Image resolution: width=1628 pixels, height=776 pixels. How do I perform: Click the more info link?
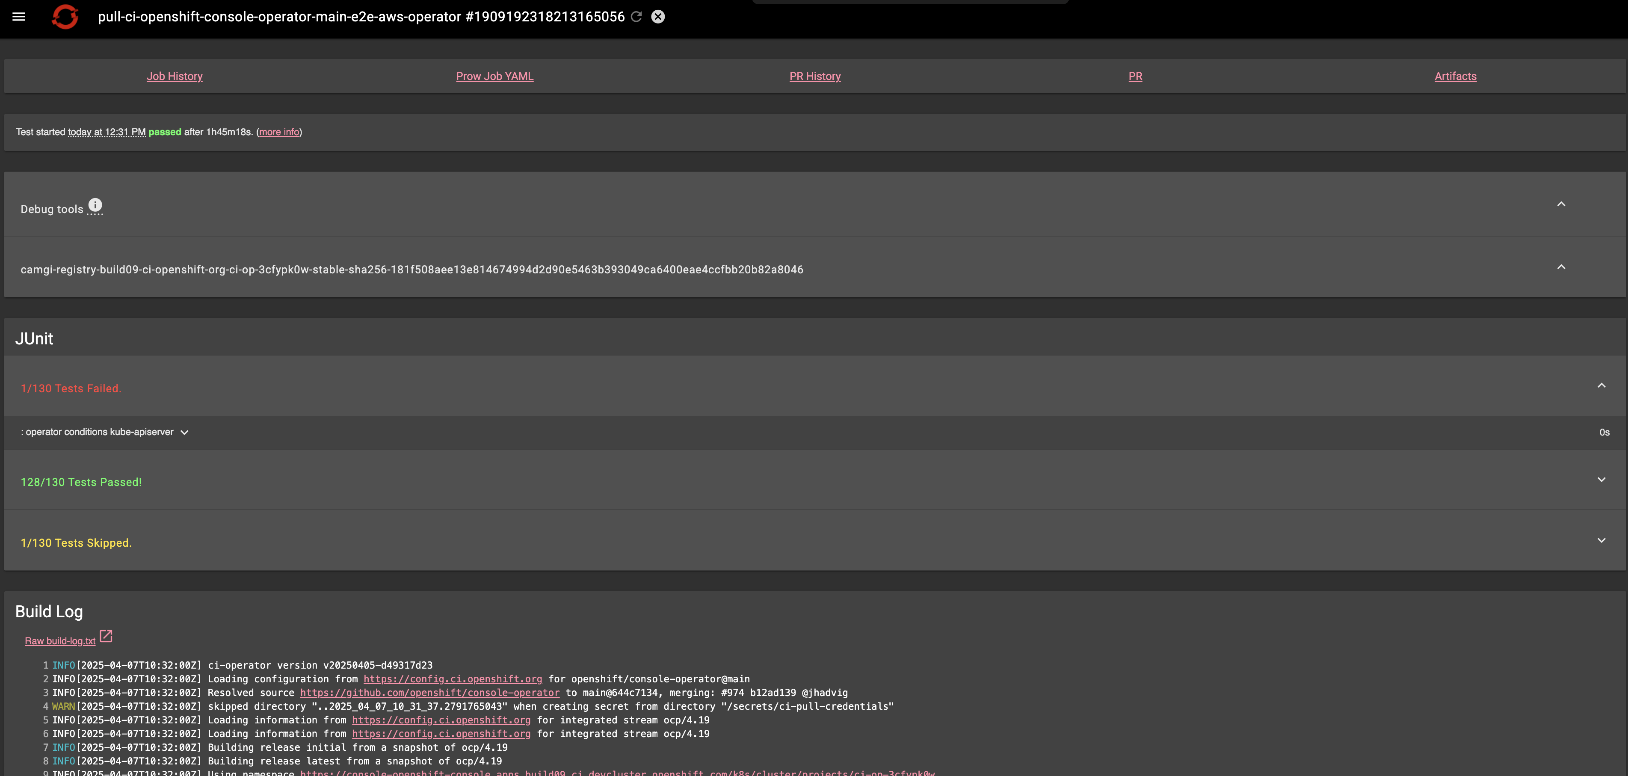[279, 132]
